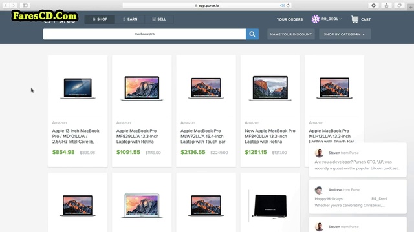
Task: Click title Apple 13 Inch MacBook Pro MD101LL/A
Action: point(76,136)
